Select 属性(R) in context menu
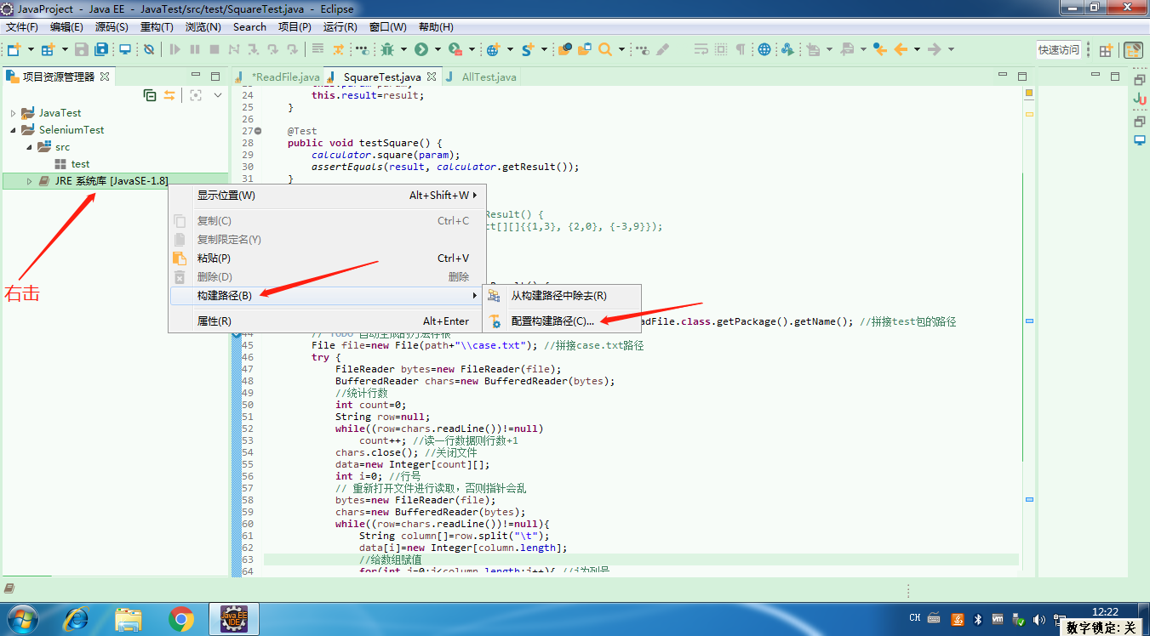 (x=326, y=321)
